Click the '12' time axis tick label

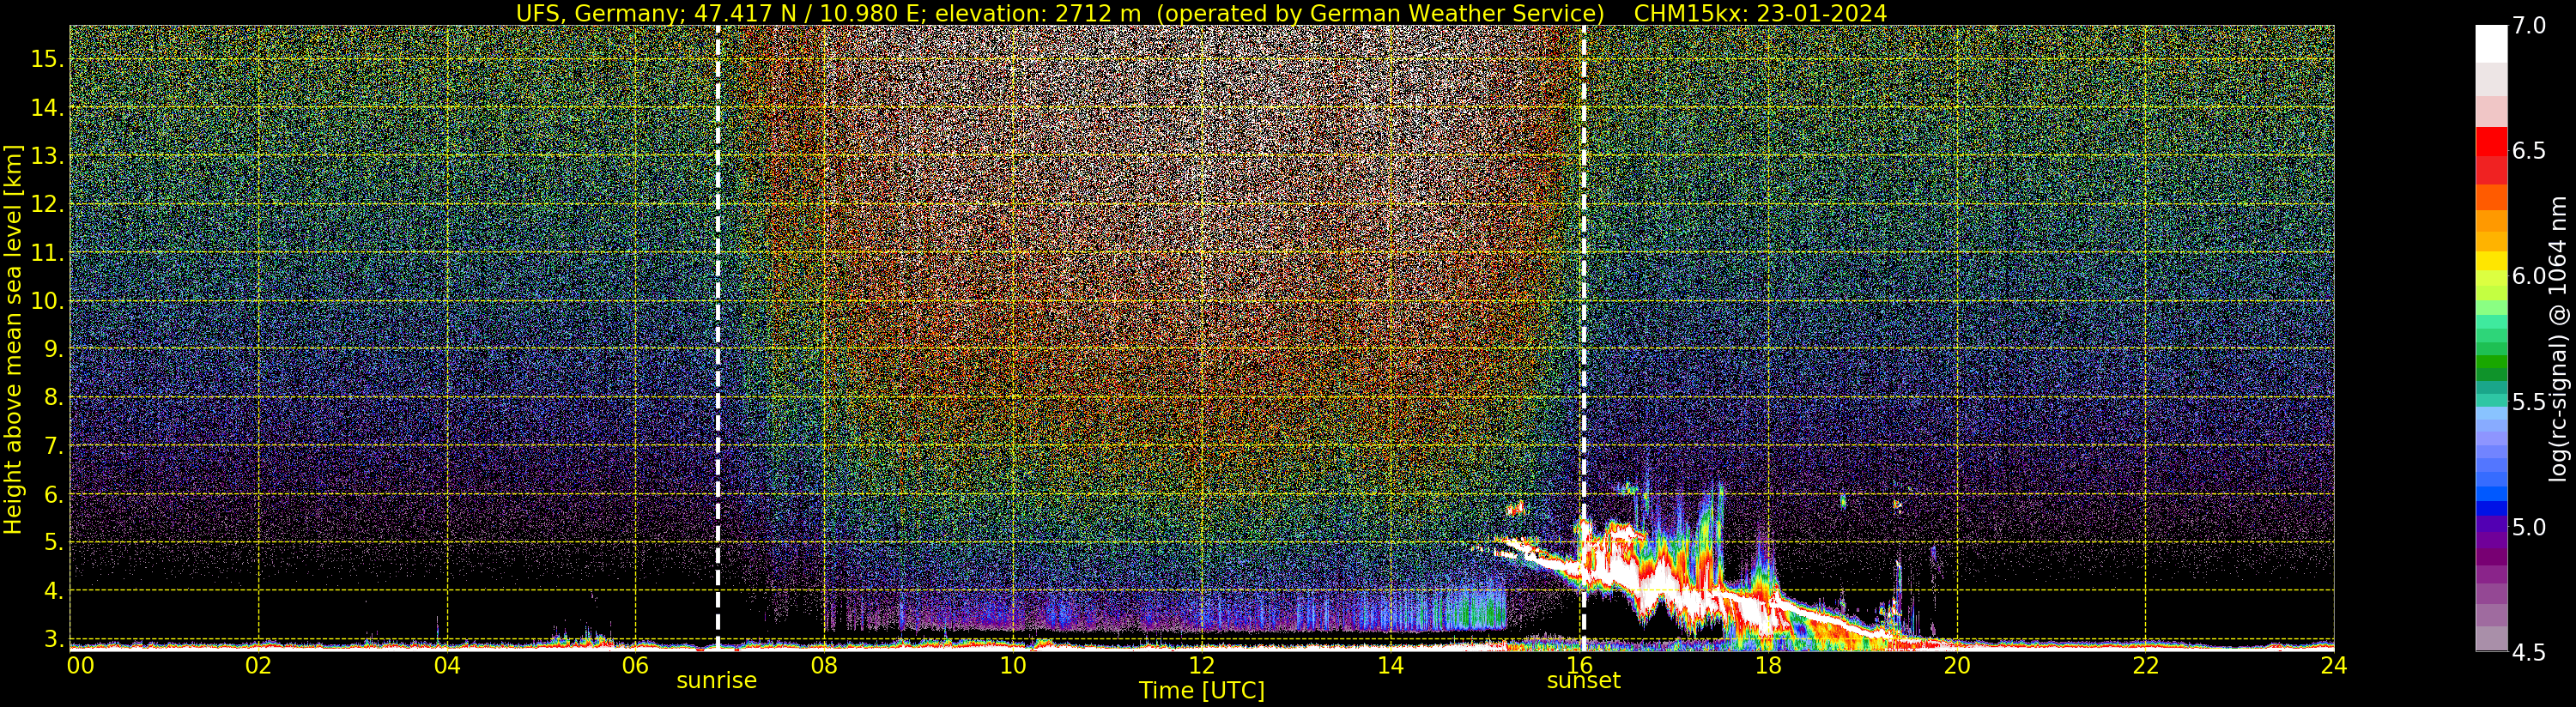(x=1201, y=665)
